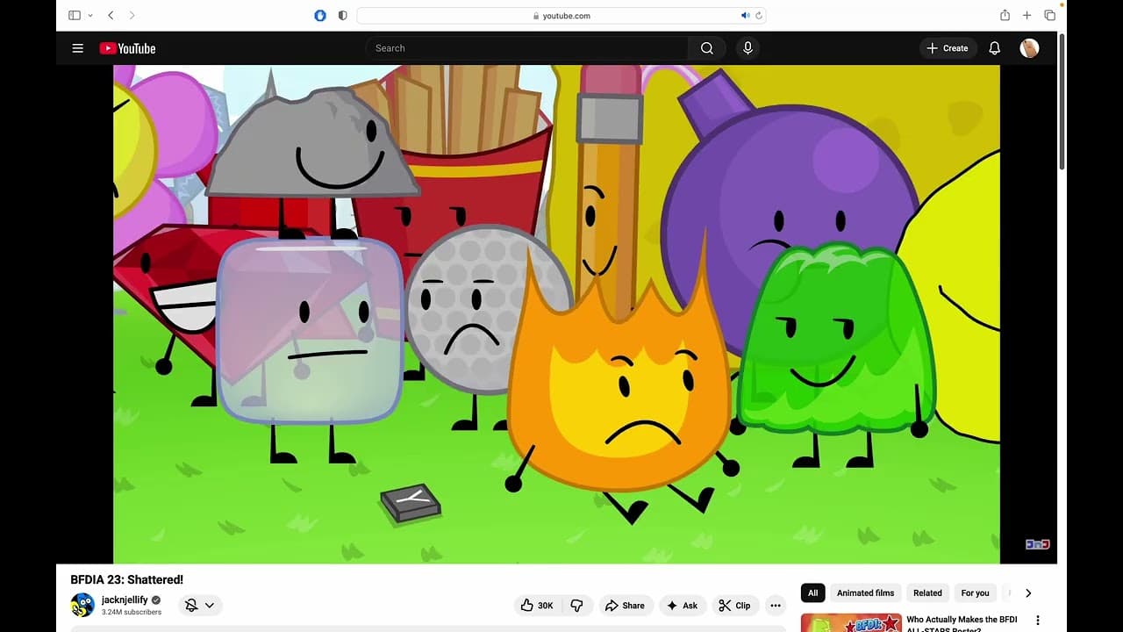Select the Related filter chip
The image size is (1123, 632).
[927, 592]
